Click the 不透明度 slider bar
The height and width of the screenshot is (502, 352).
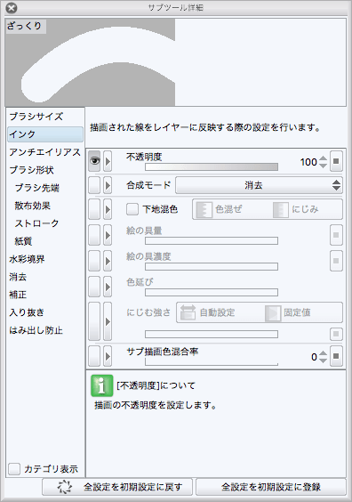212,166
